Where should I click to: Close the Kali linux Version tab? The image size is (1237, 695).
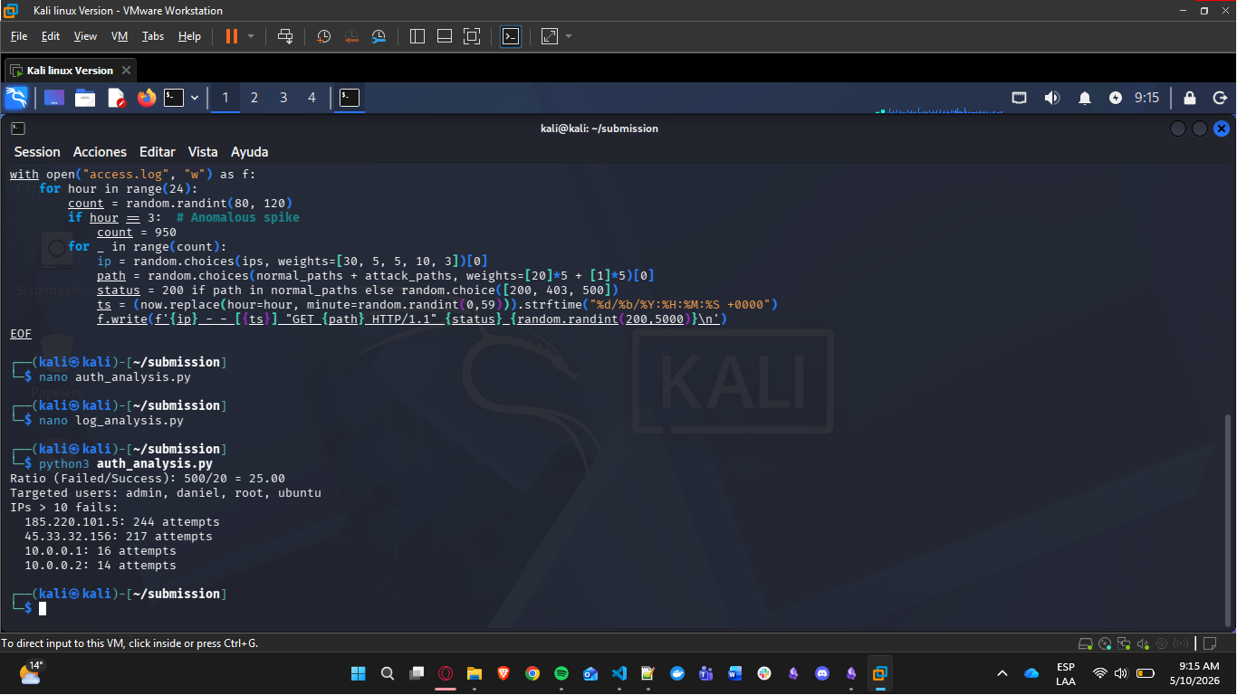[126, 71]
